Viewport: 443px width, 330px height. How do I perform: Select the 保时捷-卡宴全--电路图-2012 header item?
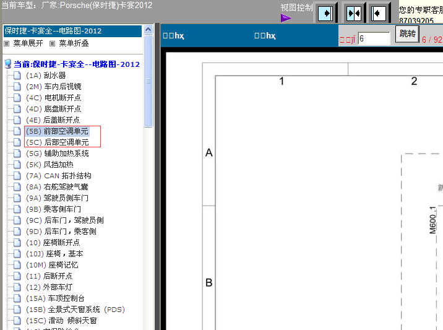(x=72, y=31)
